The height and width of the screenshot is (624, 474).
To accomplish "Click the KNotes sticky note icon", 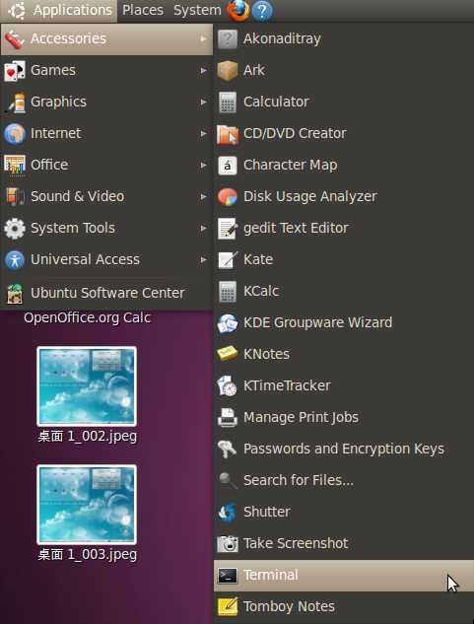I will (x=228, y=354).
